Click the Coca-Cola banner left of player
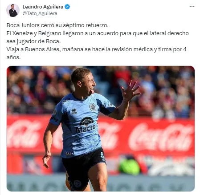Viewport: 200px width, 195px height. coord(24,134)
